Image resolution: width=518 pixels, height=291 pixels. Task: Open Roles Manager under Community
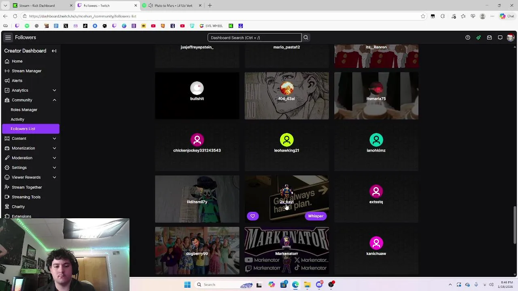(30, 110)
